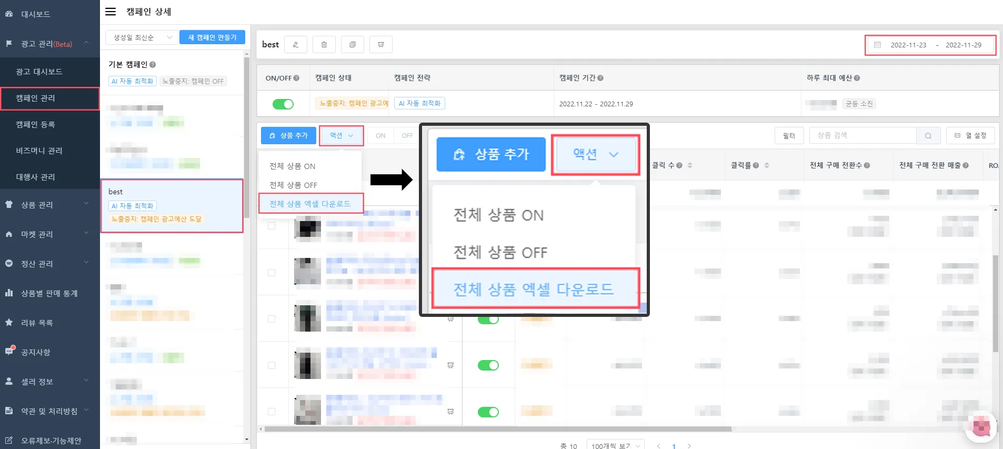Click the star icon for 리뷰 목록
Screen dimensions: 1003x449
(9, 322)
